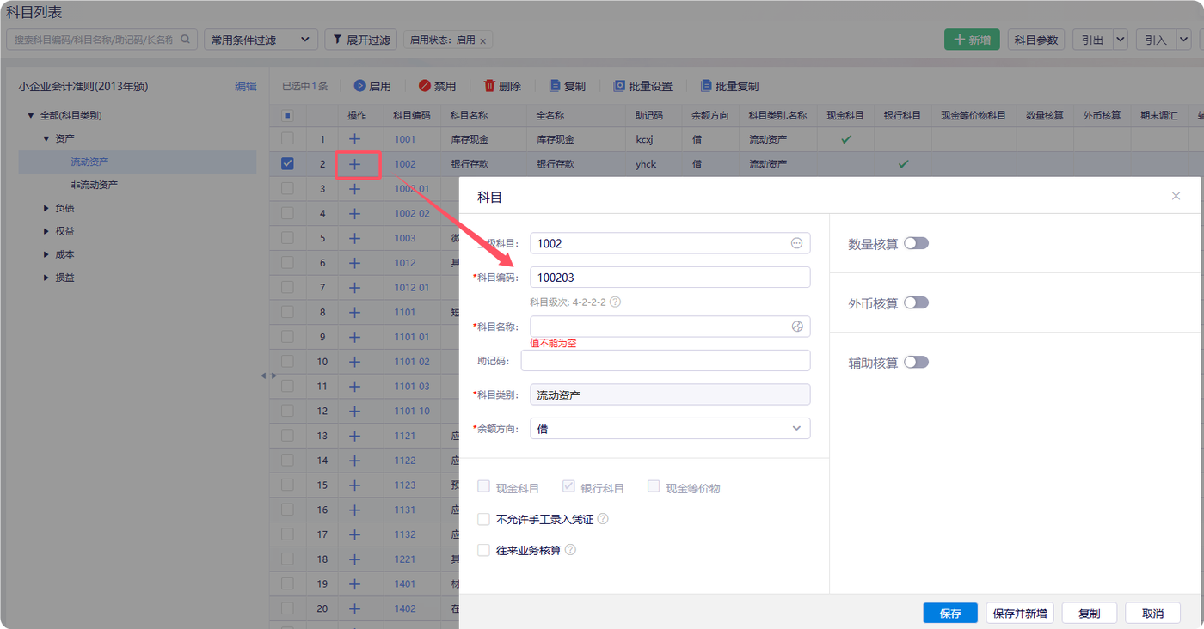Click plus icon in row 1003
1204x629 pixels.
coord(354,238)
